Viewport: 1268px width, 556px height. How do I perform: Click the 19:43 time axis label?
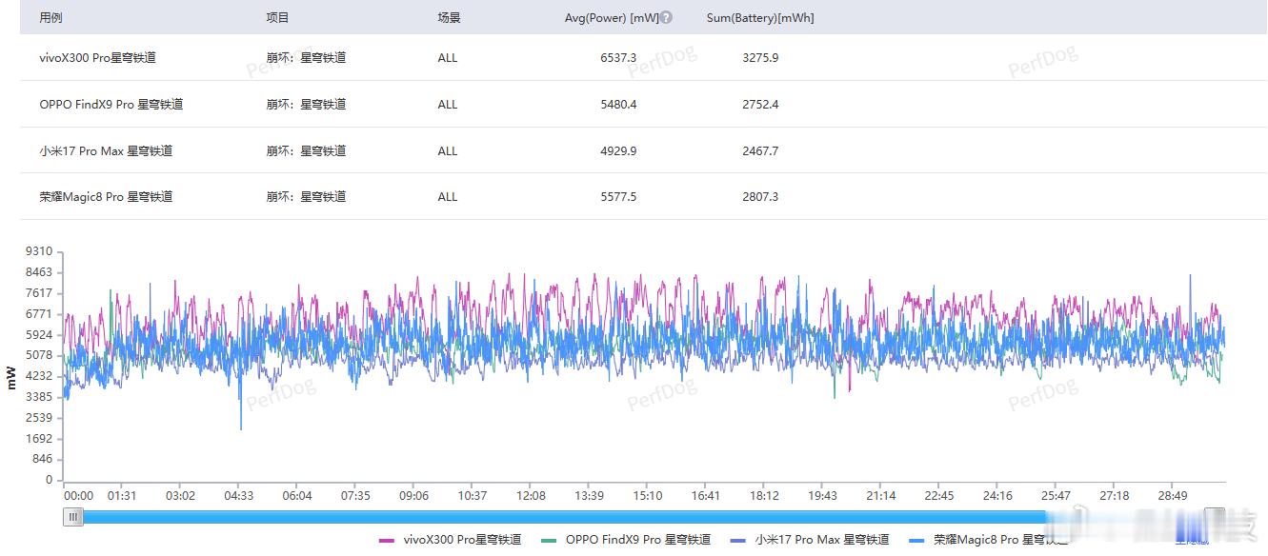(x=822, y=496)
